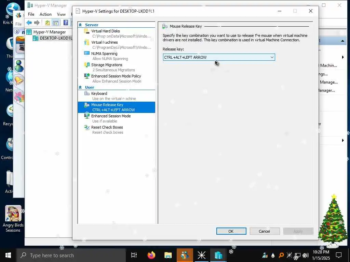Toggle the console tree toolbar icon
Screen dimensions: 350x262
(55, 23)
